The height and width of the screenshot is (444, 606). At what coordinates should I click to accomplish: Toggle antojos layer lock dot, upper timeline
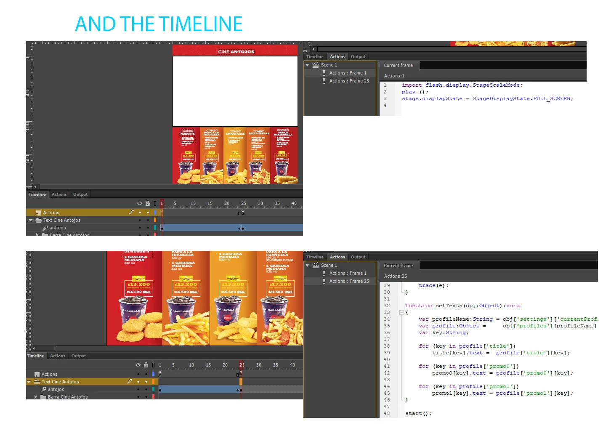point(148,228)
